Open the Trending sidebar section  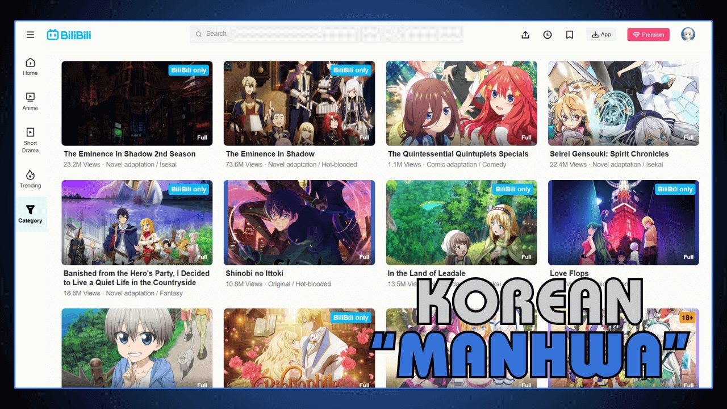coord(30,178)
